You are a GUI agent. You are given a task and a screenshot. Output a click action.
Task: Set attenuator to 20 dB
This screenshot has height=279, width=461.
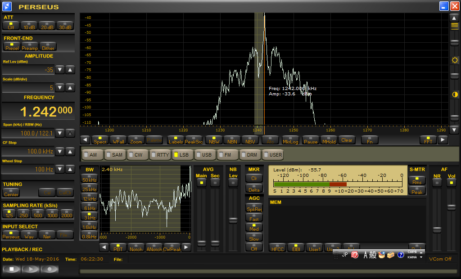47,26
